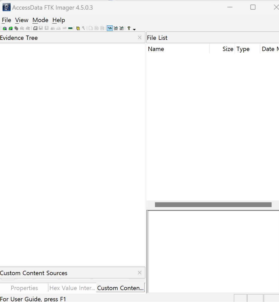Click Create Custom Content Image icon
279x302 pixels.
click(58, 28)
